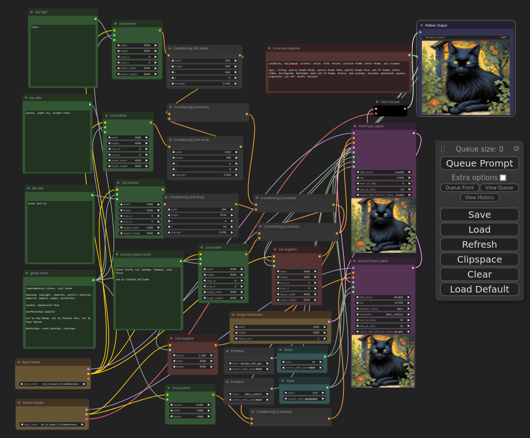This screenshot has height=438, width=530.
Task: Open ckpt_name dropdown in Base Model
Action: [x=53, y=384]
